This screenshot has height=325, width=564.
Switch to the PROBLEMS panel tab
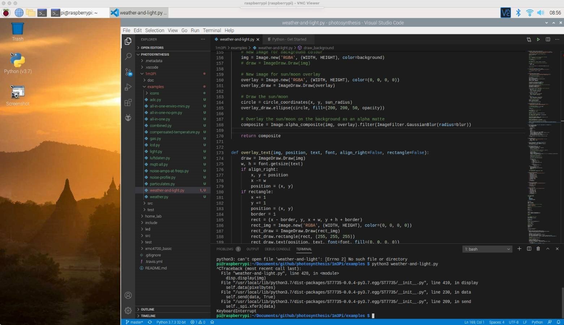click(225, 249)
